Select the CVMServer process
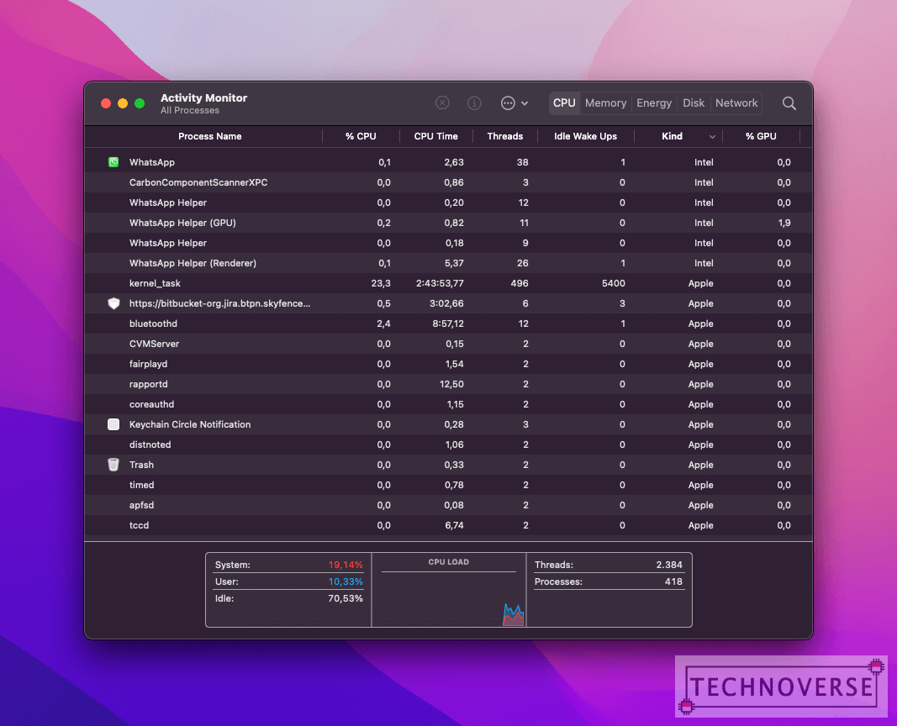This screenshot has height=726, width=897. [154, 345]
